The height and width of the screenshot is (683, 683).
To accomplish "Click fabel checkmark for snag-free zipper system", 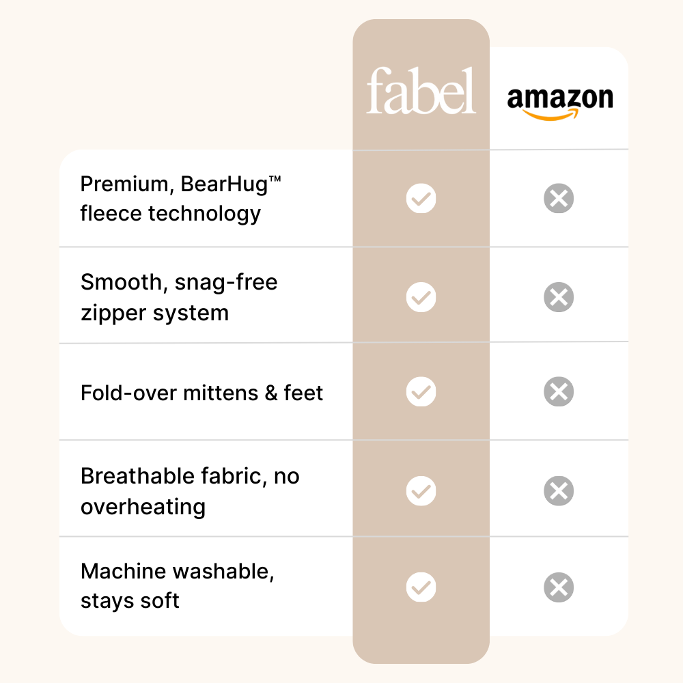I will (421, 297).
